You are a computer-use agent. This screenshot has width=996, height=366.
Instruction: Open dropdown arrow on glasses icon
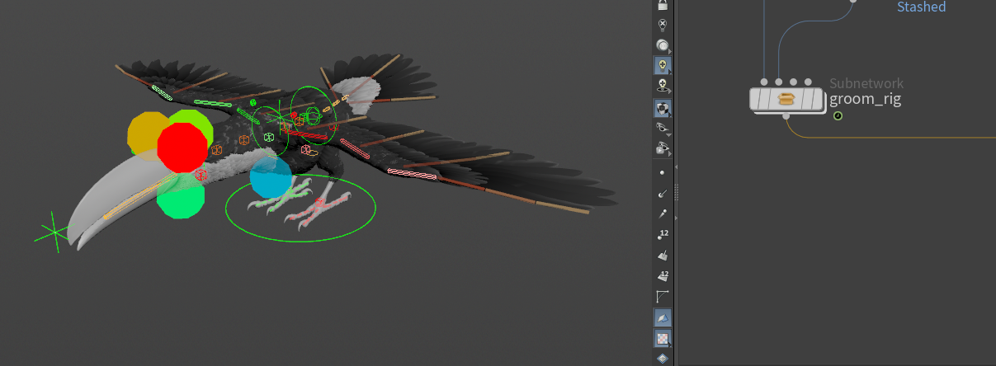tap(669, 134)
